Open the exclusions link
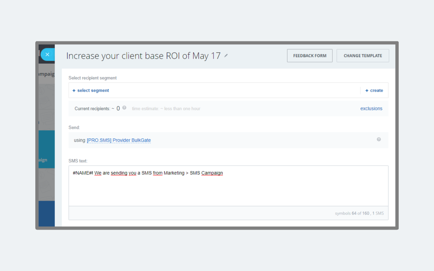 (371, 108)
